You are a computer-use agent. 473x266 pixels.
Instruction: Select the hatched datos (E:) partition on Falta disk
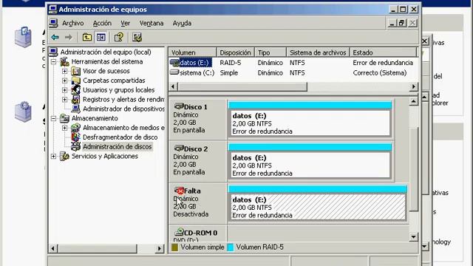tap(317, 203)
